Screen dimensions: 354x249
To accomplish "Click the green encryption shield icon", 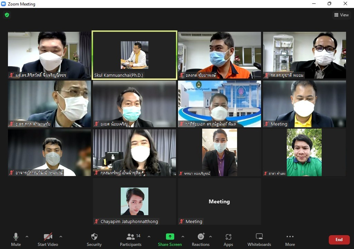I will pyautogui.click(x=7, y=15).
